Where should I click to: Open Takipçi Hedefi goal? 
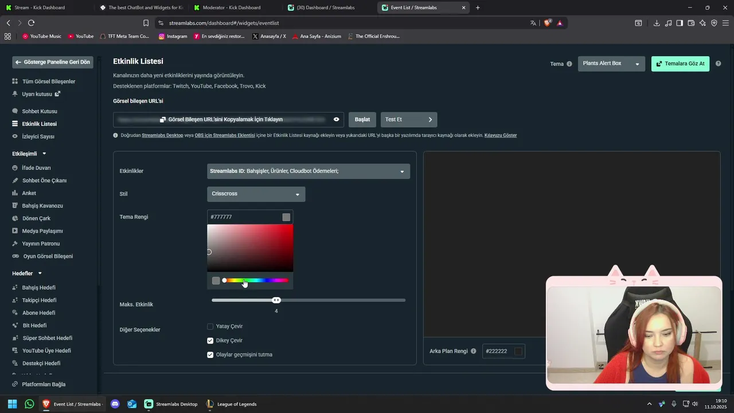click(x=39, y=300)
